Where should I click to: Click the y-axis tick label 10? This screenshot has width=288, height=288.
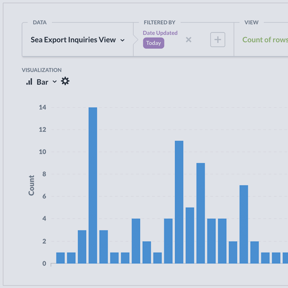42,152
